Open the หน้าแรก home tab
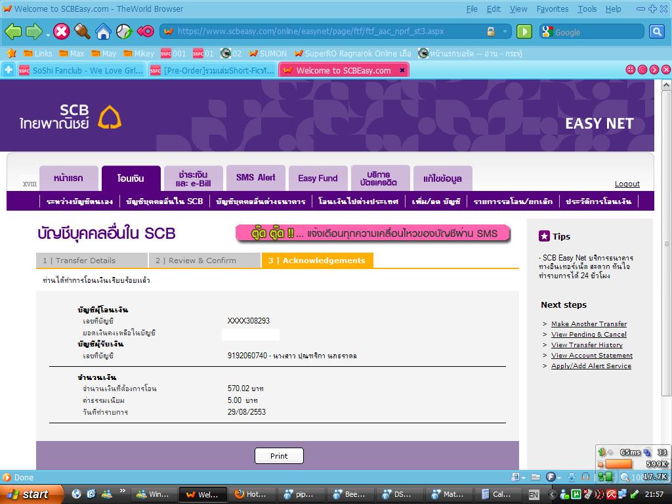Screen dimensions: 672x504 (x=68, y=178)
